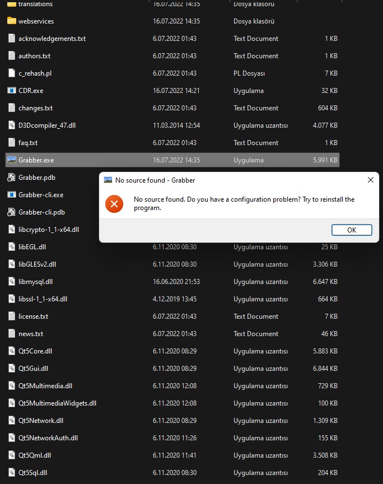Screen dimensions: 383x484
Task: Click the Grabber.pdb file icon
Action: pos(12,177)
